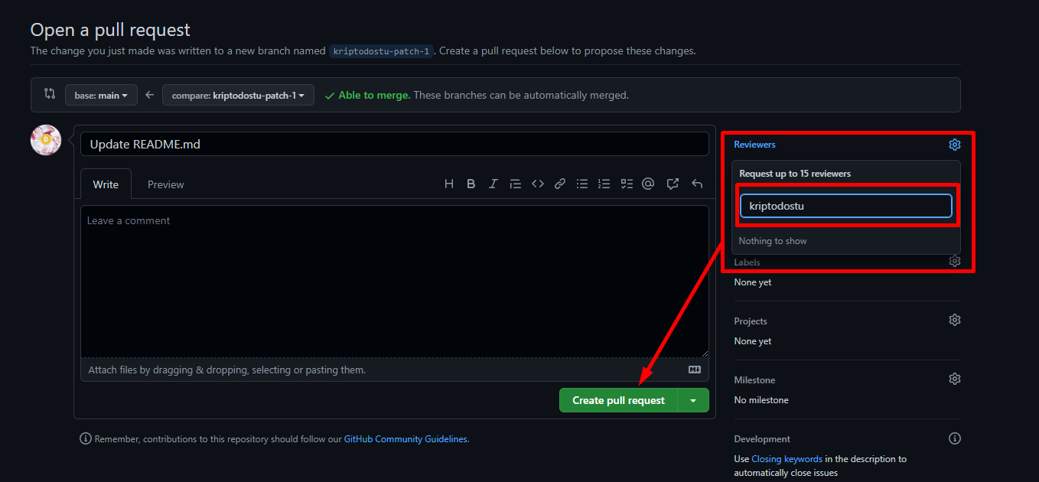Insert a numbered list
This screenshot has height=482, width=1039.
click(x=604, y=184)
